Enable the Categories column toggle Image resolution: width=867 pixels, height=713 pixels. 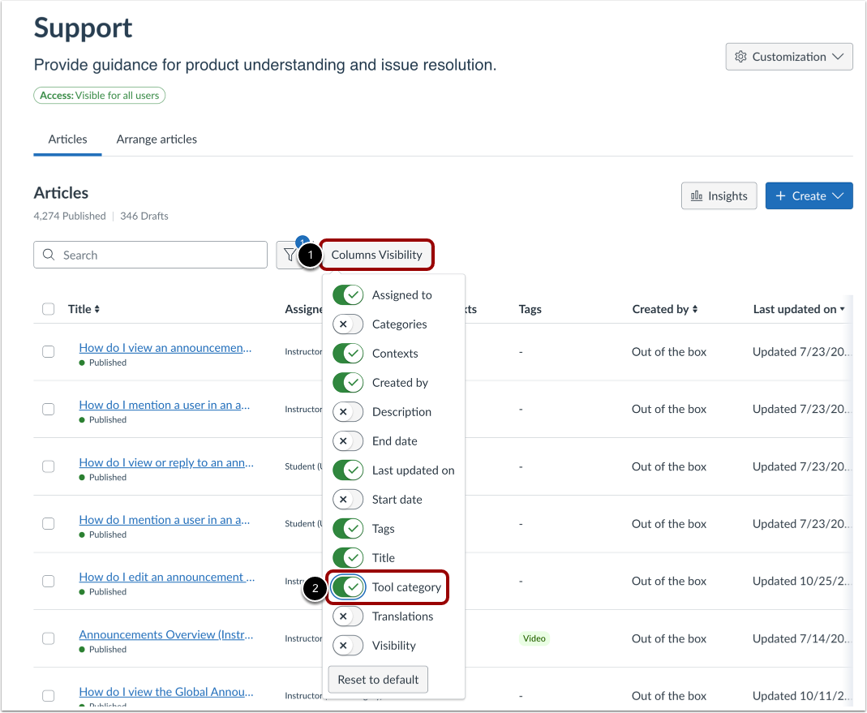pos(348,324)
